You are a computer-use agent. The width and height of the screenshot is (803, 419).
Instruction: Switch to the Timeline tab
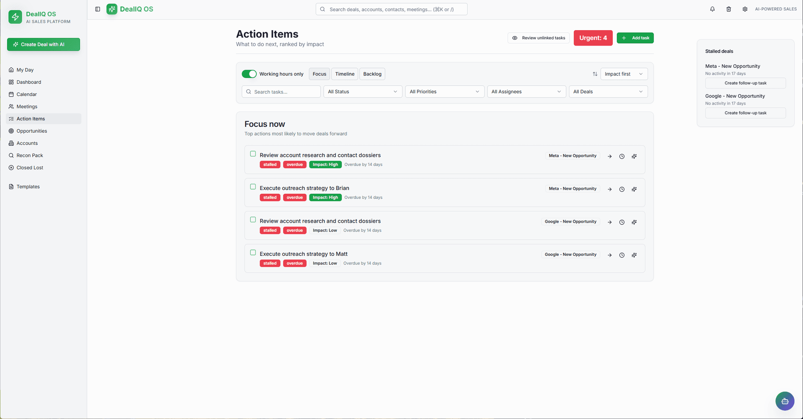coord(345,74)
